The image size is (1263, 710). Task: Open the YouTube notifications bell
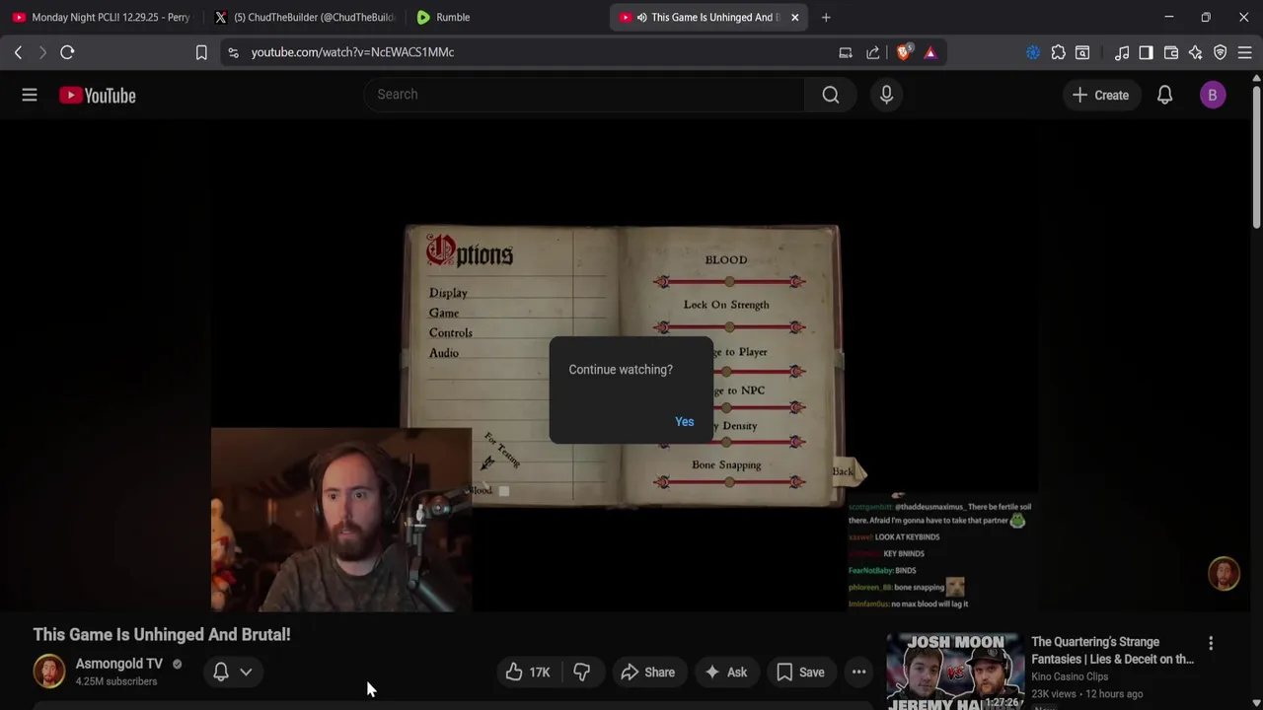click(x=1164, y=95)
